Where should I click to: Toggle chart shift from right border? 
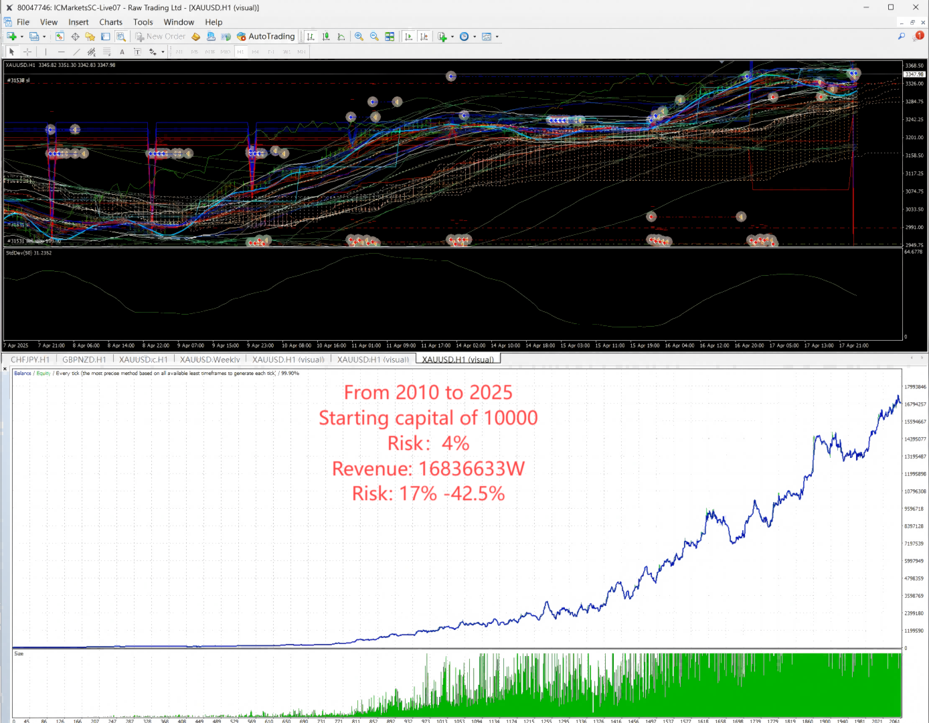tap(424, 37)
